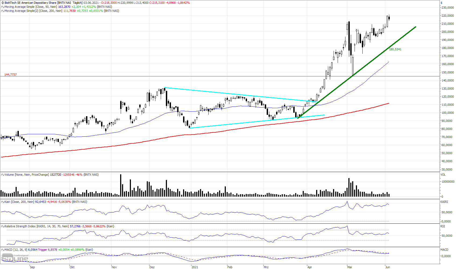Click the line icon before the MACD label

click(2, 250)
